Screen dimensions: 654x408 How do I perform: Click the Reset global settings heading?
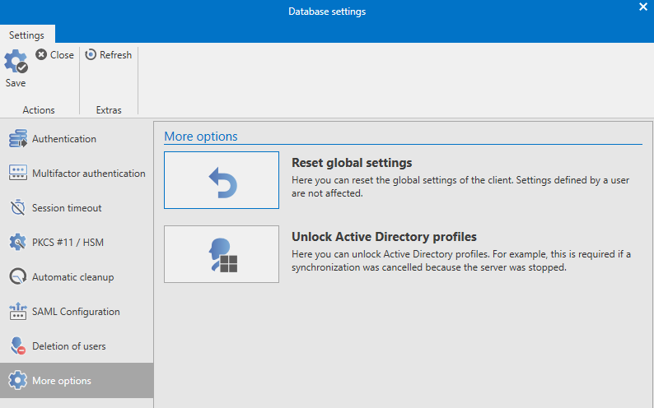(352, 163)
